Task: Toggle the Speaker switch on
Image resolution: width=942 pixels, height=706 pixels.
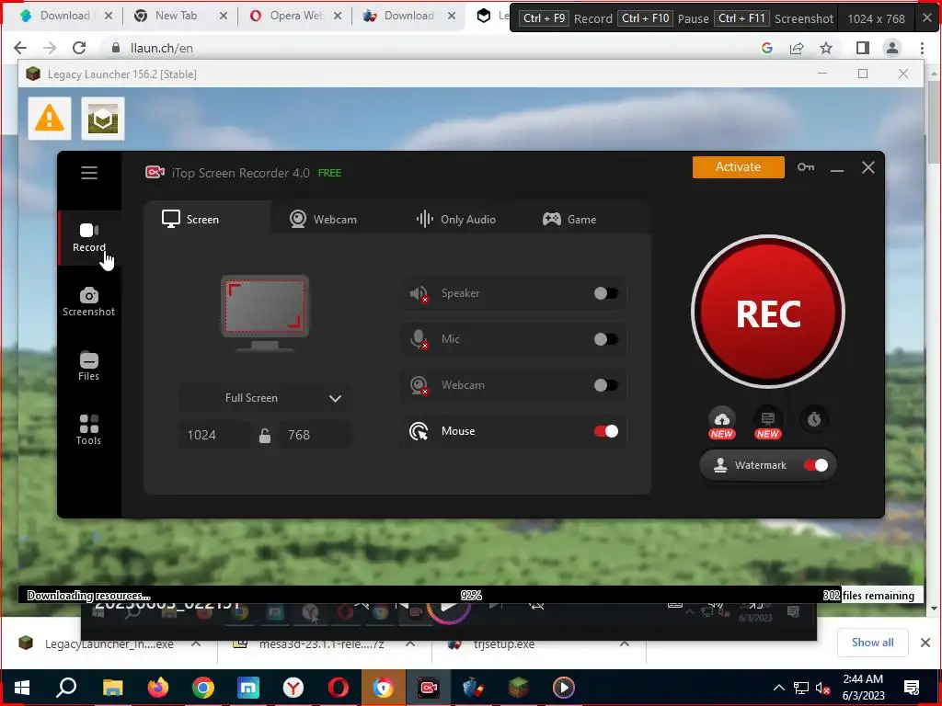Action: (x=605, y=293)
